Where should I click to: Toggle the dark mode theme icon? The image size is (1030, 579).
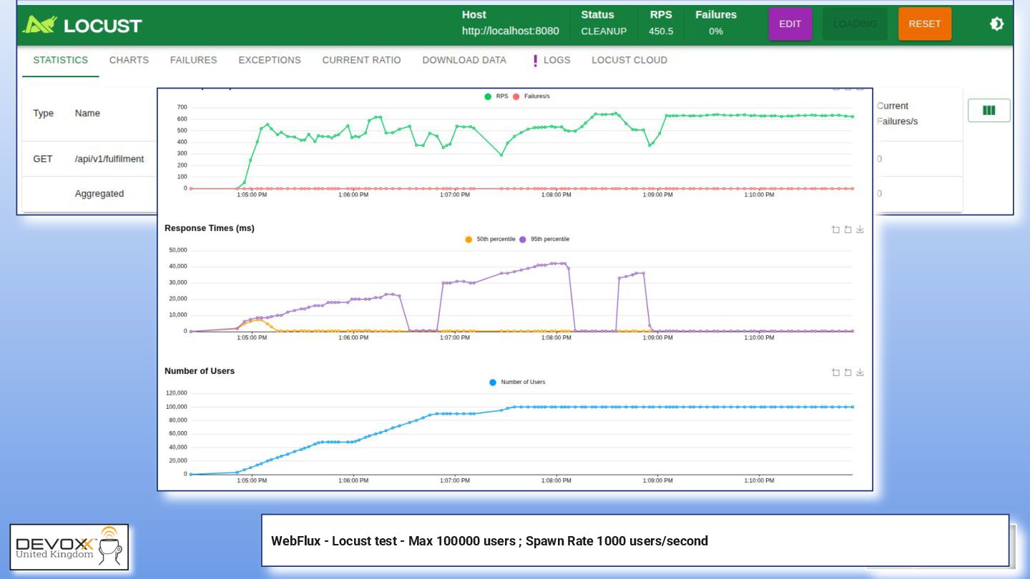[x=996, y=24]
